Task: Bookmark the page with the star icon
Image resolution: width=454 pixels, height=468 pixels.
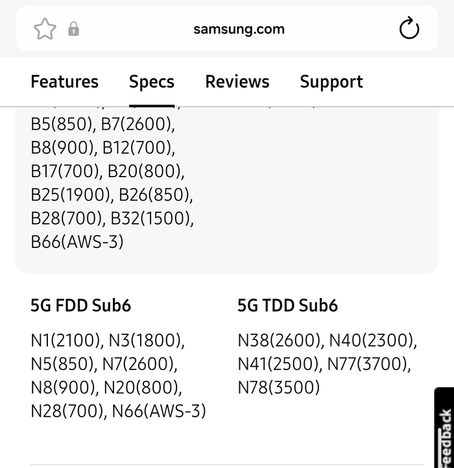Action: tap(45, 29)
